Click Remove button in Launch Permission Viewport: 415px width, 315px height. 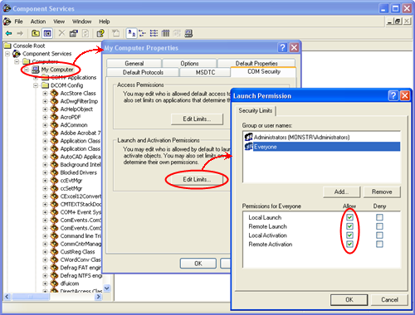(382, 191)
